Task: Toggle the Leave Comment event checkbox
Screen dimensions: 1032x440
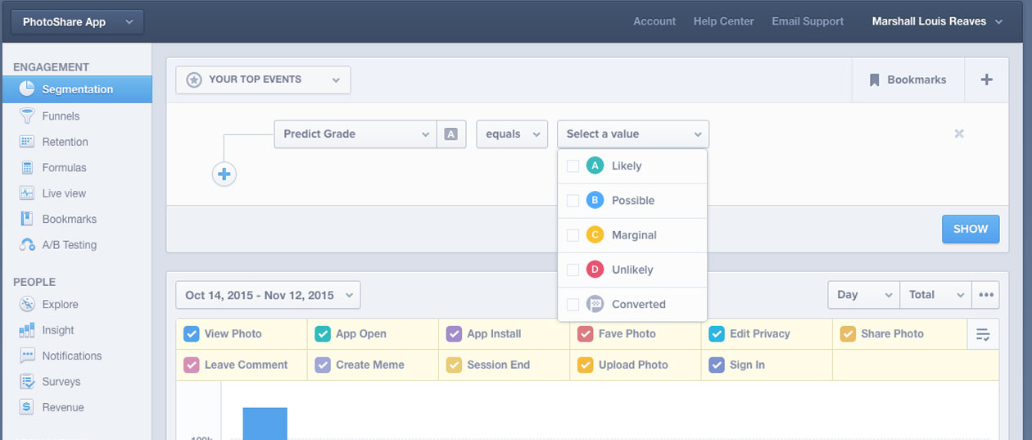Action: point(191,365)
